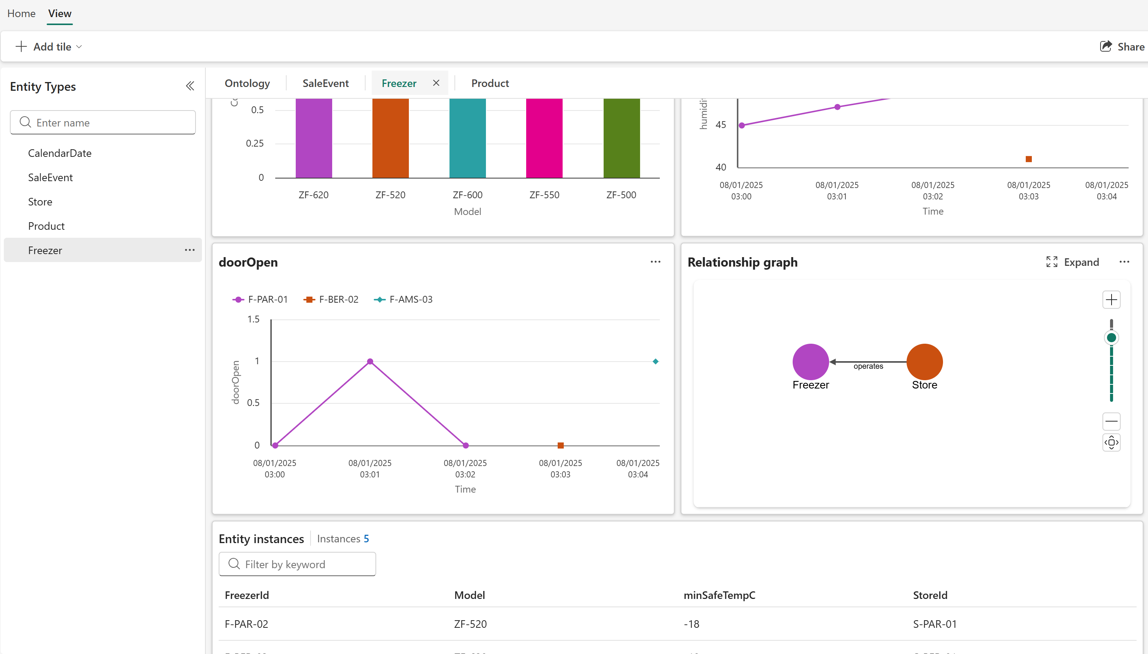The width and height of the screenshot is (1148, 654).
Task: Open the Home menu tab
Action: [21, 13]
